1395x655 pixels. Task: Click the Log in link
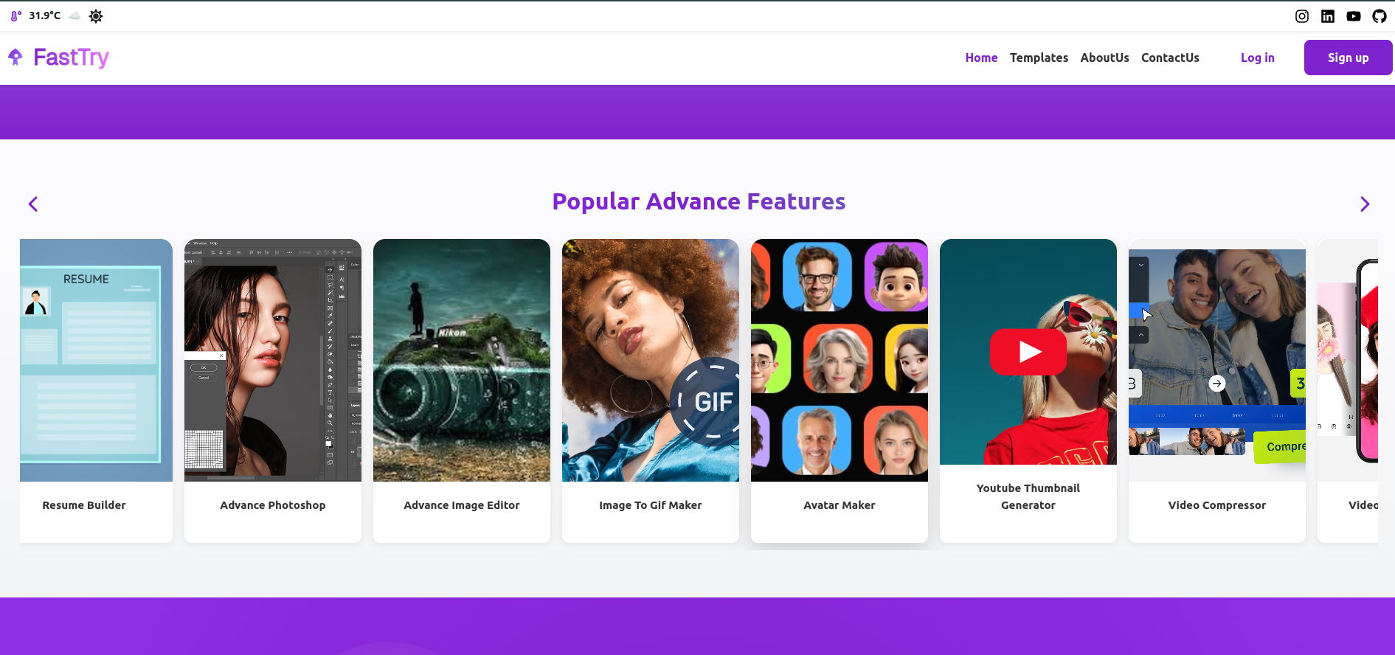click(1257, 58)
